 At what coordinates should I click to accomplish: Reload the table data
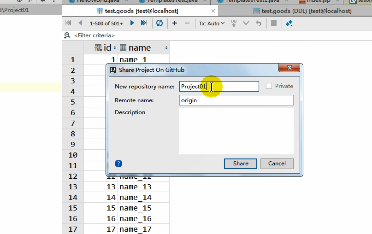click(x=159, y=23)
